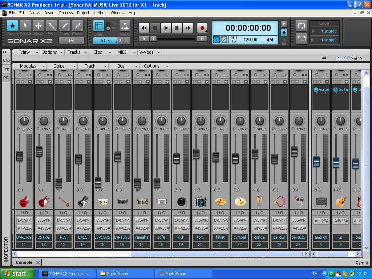Fast forward the transport
The width and height of the screenshot is (372, 279).
pyautogui.click(x=188, y=28)
